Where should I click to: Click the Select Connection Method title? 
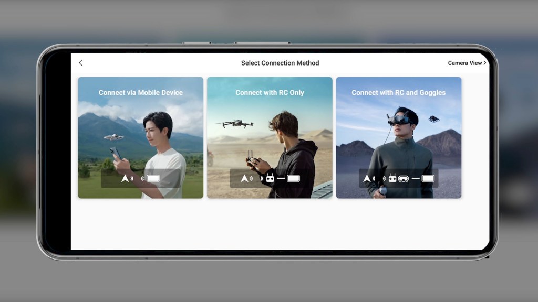[x=280, y=63]
